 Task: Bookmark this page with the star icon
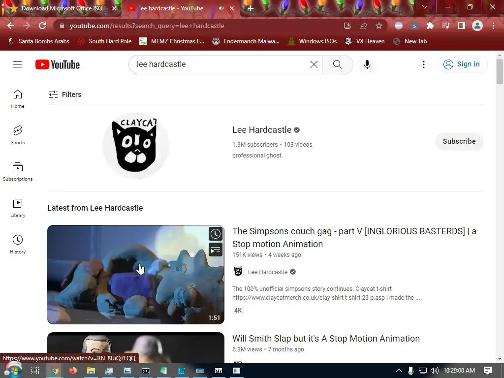[379, 26]
